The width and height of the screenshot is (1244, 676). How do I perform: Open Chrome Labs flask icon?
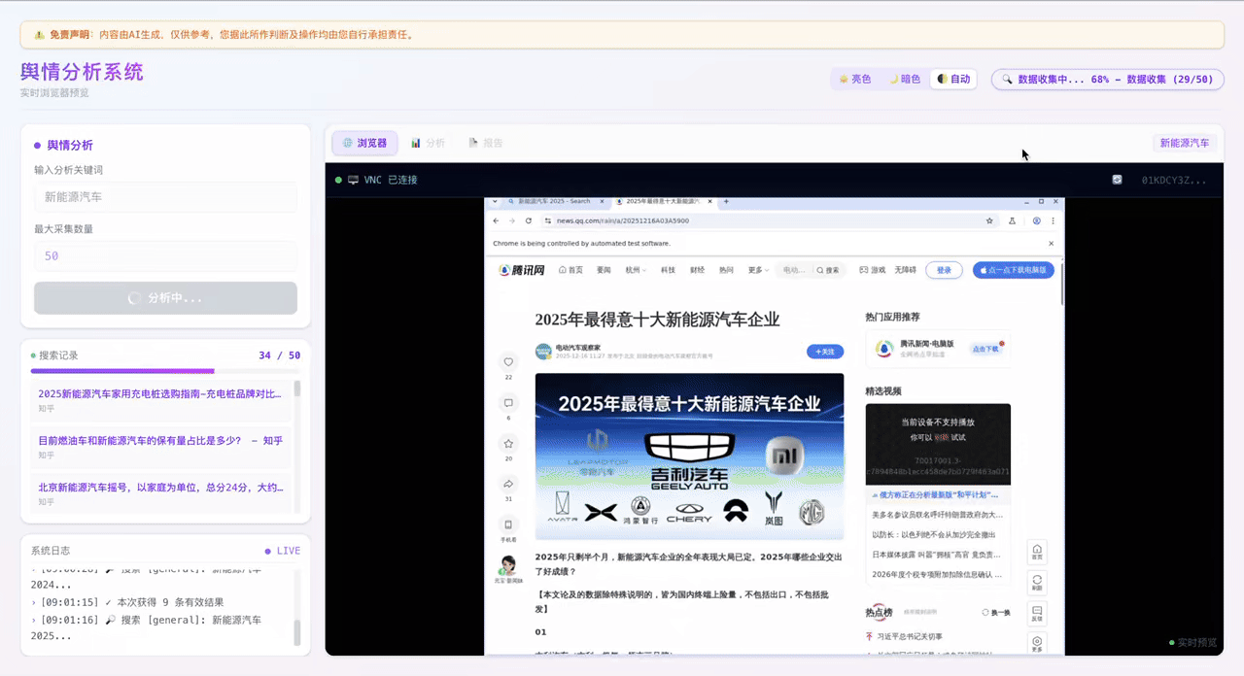coord(1013,220)
